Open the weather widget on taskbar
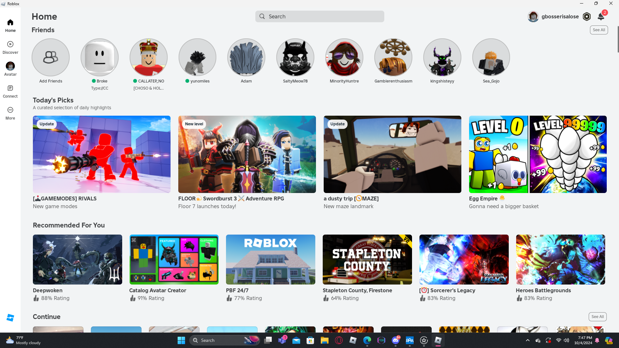This screenshot has width=619, height=348. coord(23,340)
